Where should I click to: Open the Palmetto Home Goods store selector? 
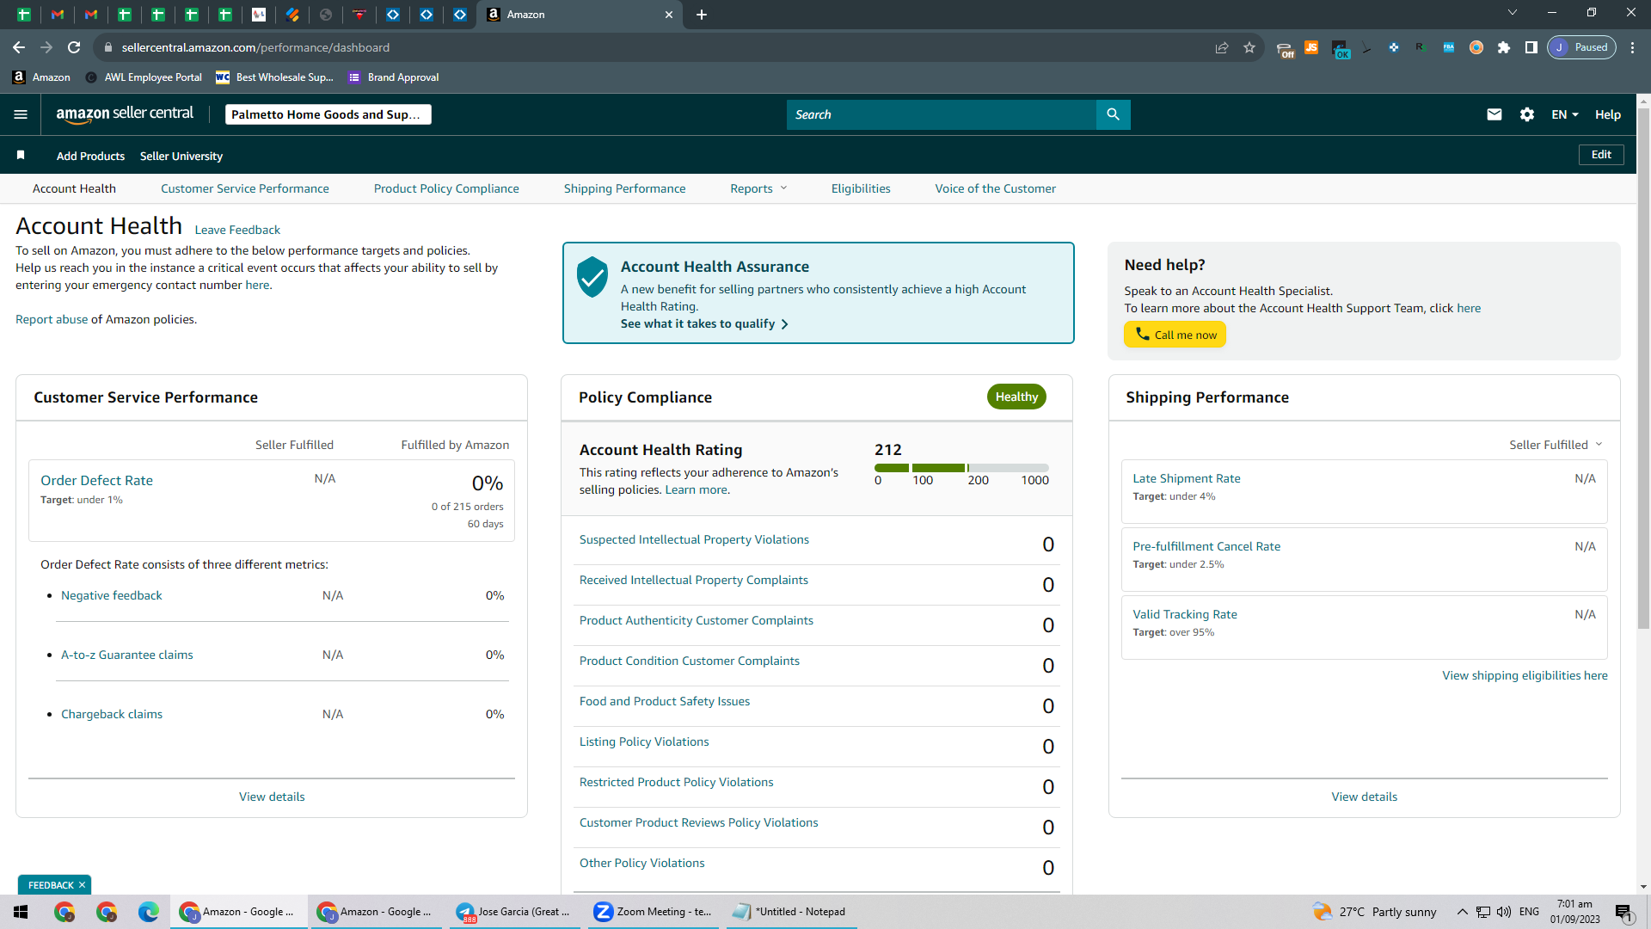tap(328, 114)
